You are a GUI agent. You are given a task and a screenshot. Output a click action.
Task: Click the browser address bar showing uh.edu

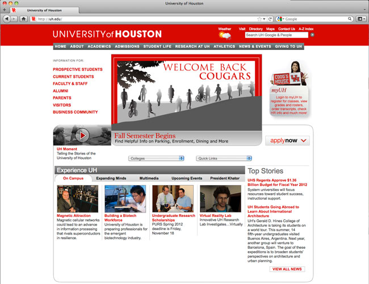pyautogui.click(x=147, y=19)
